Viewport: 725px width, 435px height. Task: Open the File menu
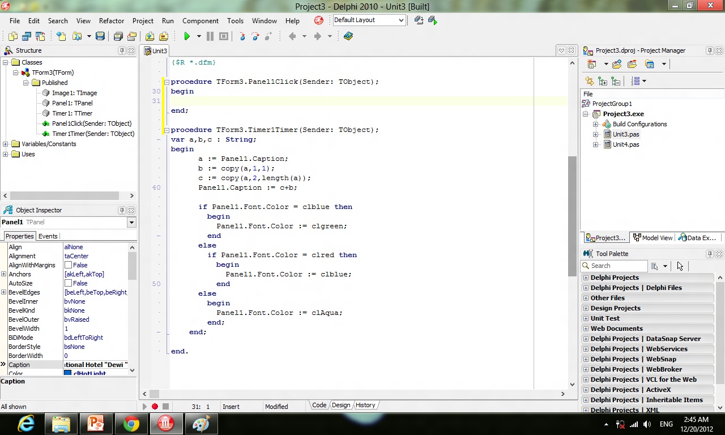[x=15, y=21]
